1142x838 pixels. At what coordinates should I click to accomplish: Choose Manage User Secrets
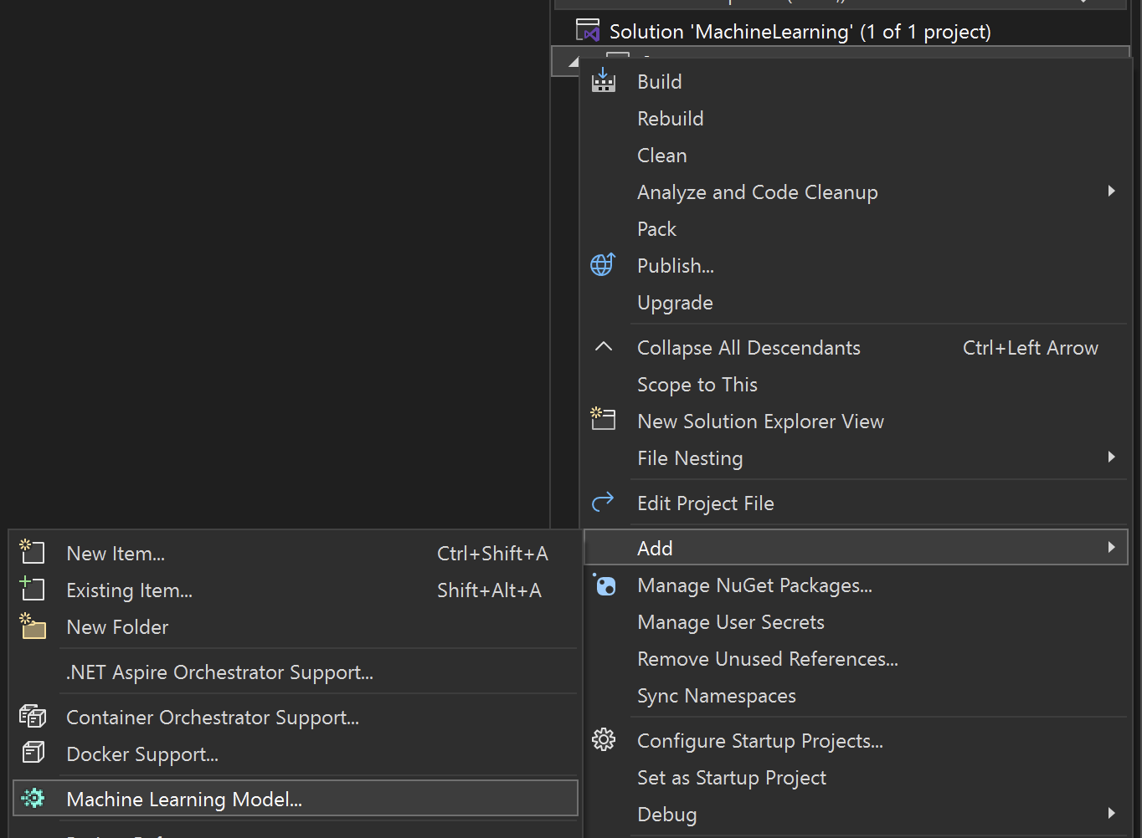pyautogui.click(x=856, y=622)
